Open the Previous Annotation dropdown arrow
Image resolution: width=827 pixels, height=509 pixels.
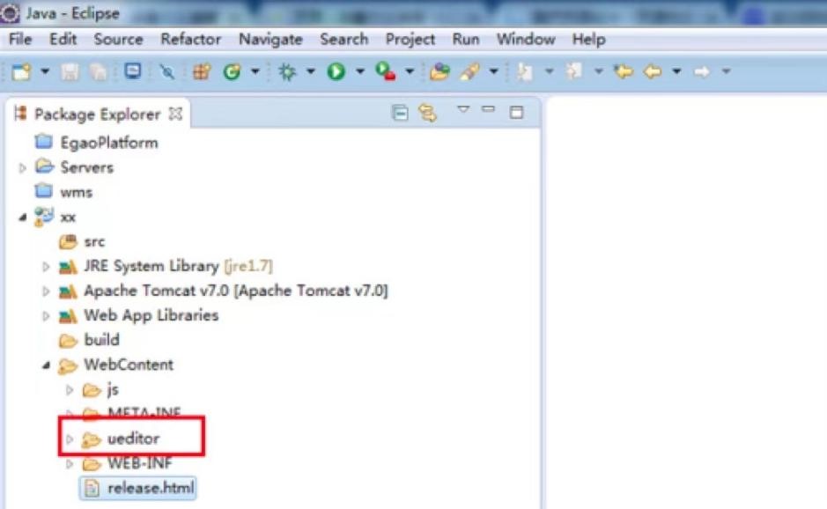(x=598, y=70)
